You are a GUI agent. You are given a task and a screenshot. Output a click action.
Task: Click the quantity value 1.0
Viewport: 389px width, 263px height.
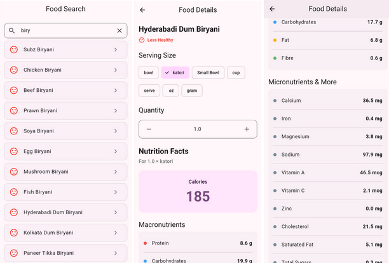point(198,129)
